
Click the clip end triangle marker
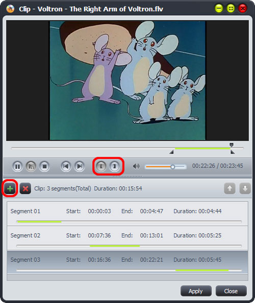(x=233, y=153)
